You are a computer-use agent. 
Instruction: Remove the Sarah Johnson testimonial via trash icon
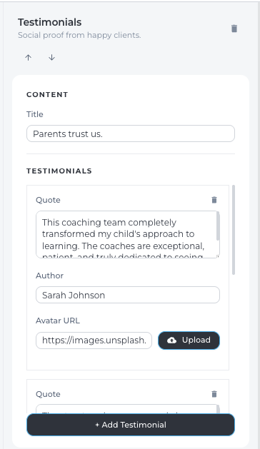click(x=214, y=200)
